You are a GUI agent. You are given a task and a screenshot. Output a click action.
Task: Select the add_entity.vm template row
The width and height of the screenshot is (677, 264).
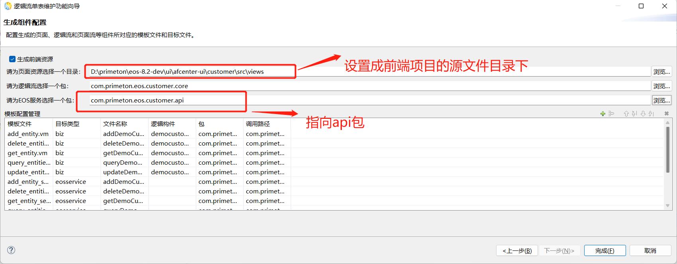(x=28, y=134)
